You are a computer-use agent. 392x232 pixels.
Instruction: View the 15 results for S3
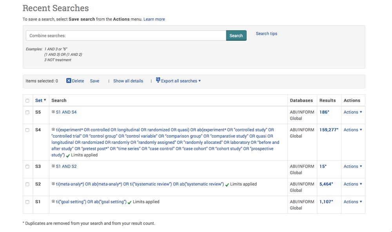pos(323,166)
